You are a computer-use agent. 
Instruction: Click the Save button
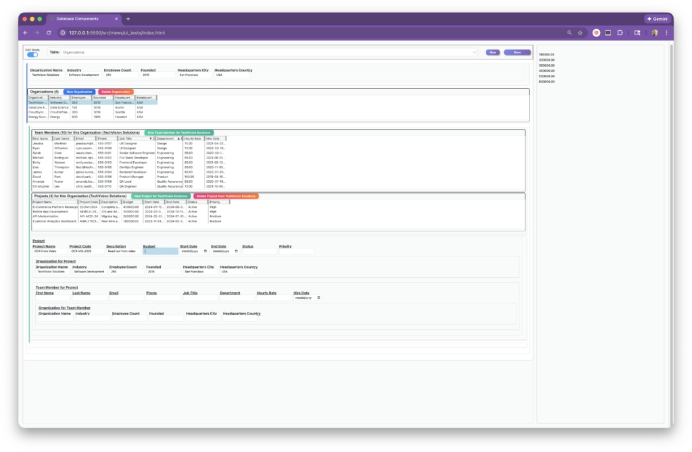pyautogui.click(x=517, y=52)
